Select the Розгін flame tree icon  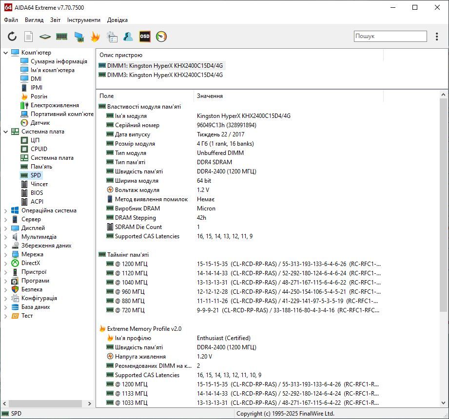tap(24, 96)
